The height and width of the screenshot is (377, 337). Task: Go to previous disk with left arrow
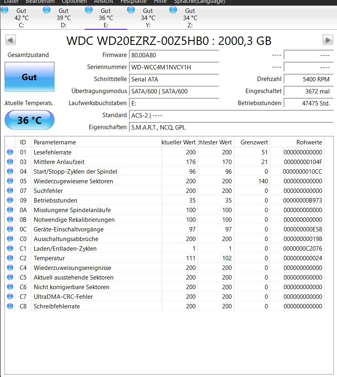coord(10,40)
